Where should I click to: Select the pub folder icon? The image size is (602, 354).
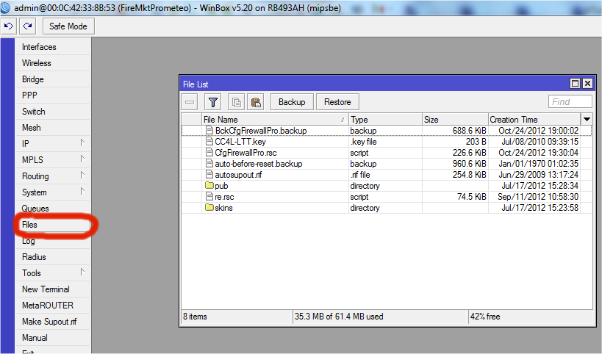point(209,186)
